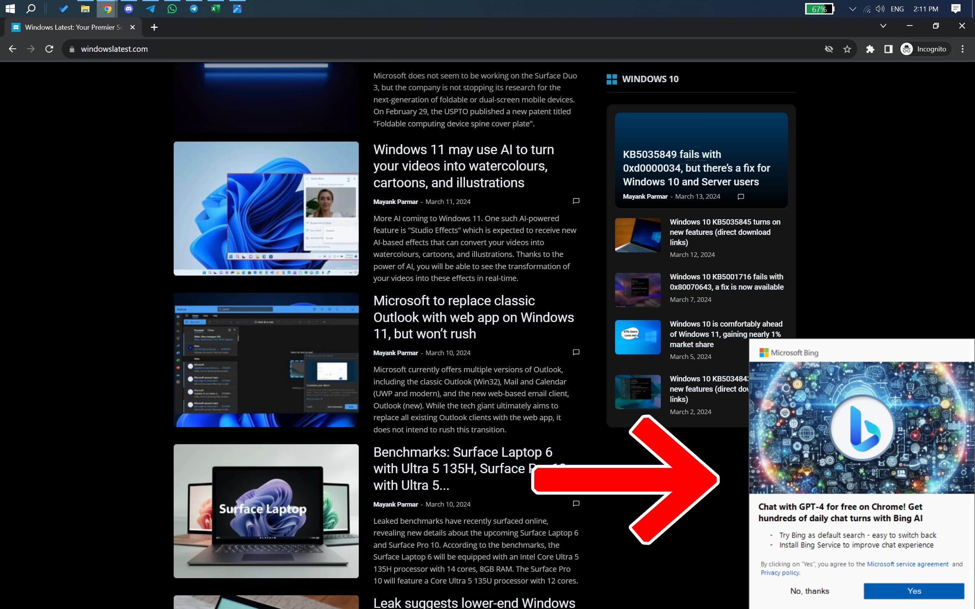This screenshot has width=975, height=609.
Task: Open Chrome's tab search dropdown
Action: [883, 26]
